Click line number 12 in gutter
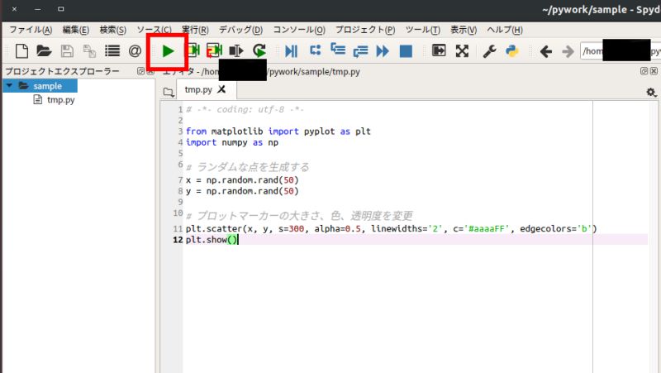Screen dimensions: 661x373 [178, 240]
